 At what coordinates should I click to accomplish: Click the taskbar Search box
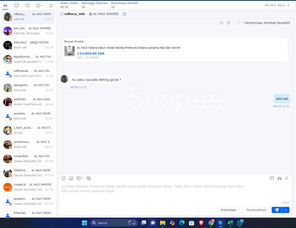(x=114, y=223)
